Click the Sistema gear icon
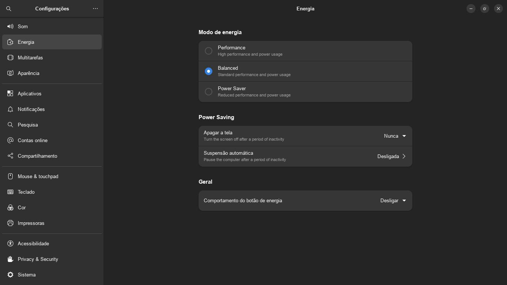 (10, 275)
